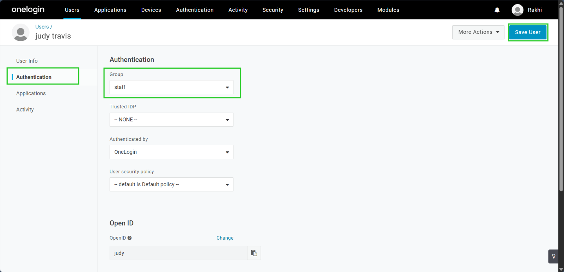This screenshot has height=272, width=564.
Task: Click the Trusted IDP label
Action: [123, 107]
